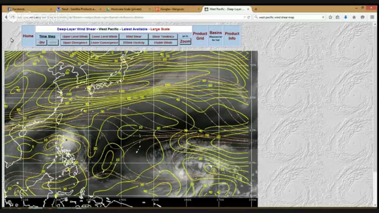View the 850mb Vorticity product
This screenshot has height=213, width=379.
[134, 43]
